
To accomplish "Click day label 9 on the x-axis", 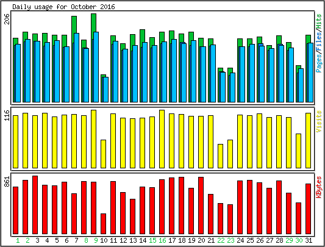I will 96,240.
